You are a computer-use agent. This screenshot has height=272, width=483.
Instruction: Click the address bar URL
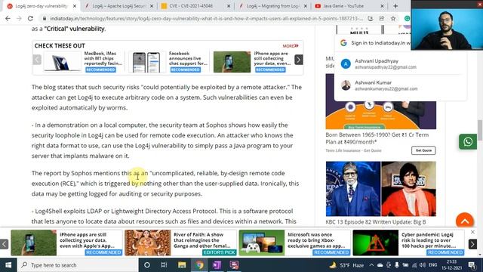pos(206,18)
